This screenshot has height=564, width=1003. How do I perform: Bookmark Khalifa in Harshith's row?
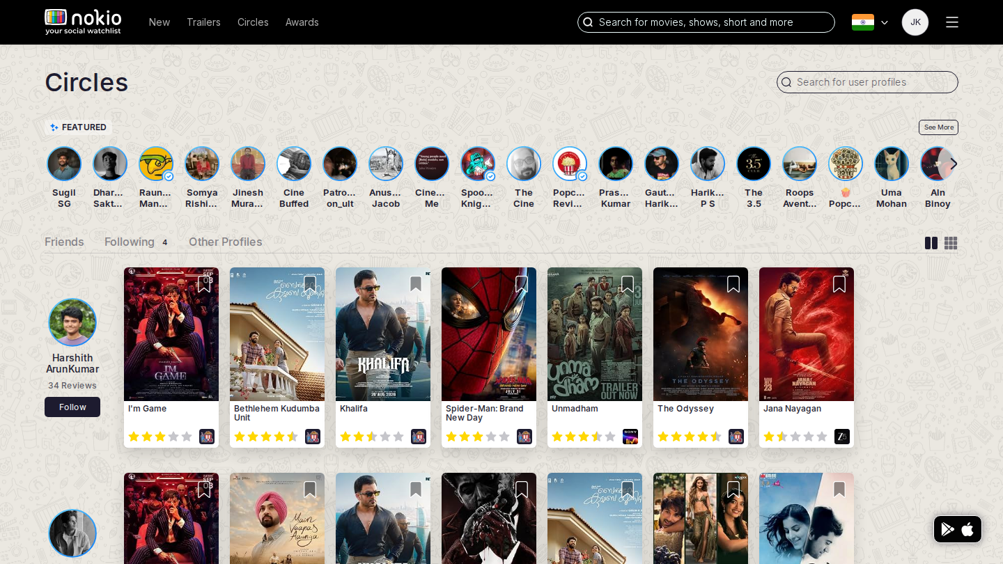416,284
